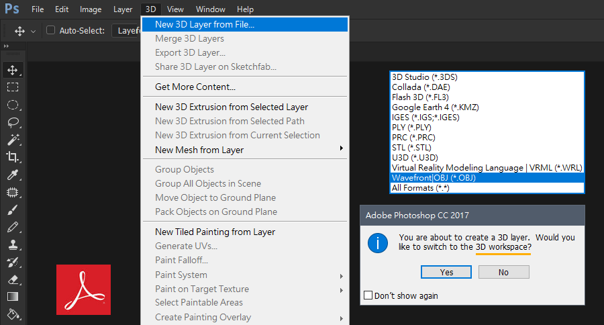
Task: Expand Paint System submenu arrow
Action: coord(342,276)
